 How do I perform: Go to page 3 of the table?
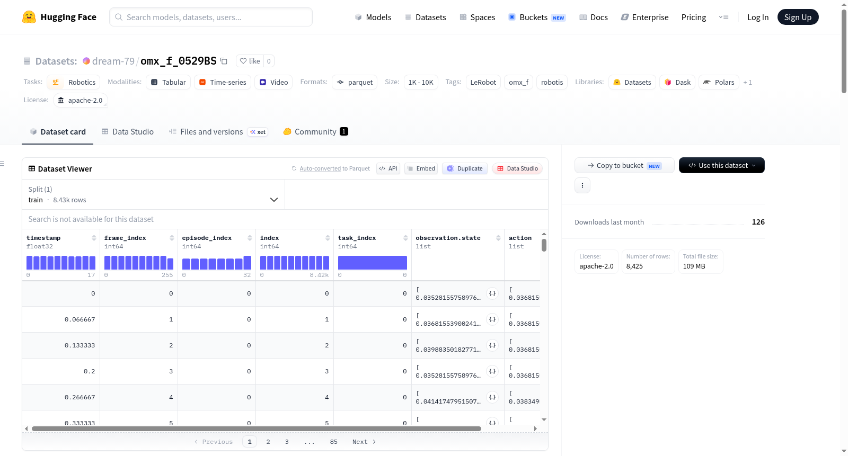287,442
